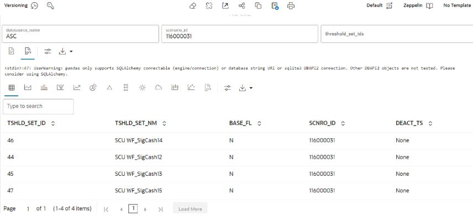
Task: Open settings sliders icon below datasource_name field
Action: click(x=48, y=51)
